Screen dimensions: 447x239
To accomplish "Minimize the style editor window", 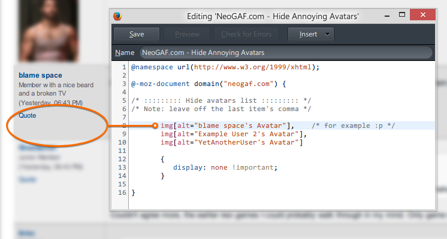I will (x=387, y=16).
